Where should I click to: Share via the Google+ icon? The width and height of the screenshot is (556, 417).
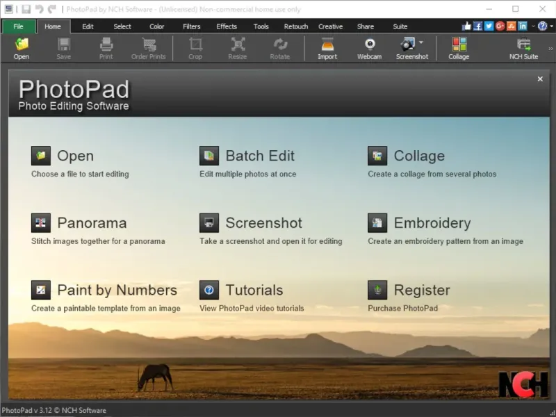pos(500,26)
